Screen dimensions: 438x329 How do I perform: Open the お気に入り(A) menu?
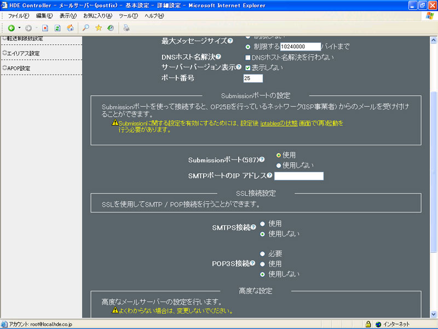point(98,16)
